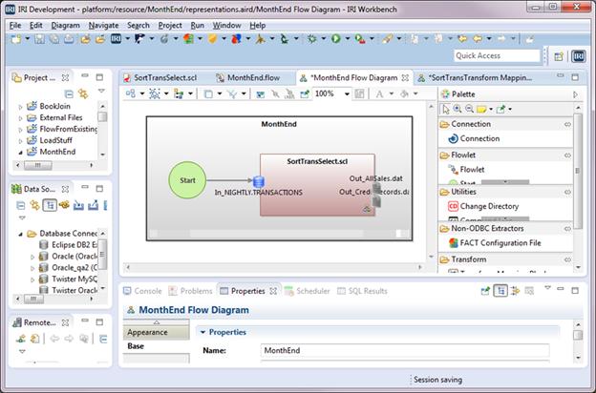Click the Name field containing MonthEnd
Screen dimensions: 596x393
coord(405,350)
